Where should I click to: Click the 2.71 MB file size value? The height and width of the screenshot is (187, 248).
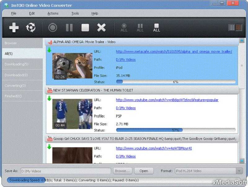(122, 124)
